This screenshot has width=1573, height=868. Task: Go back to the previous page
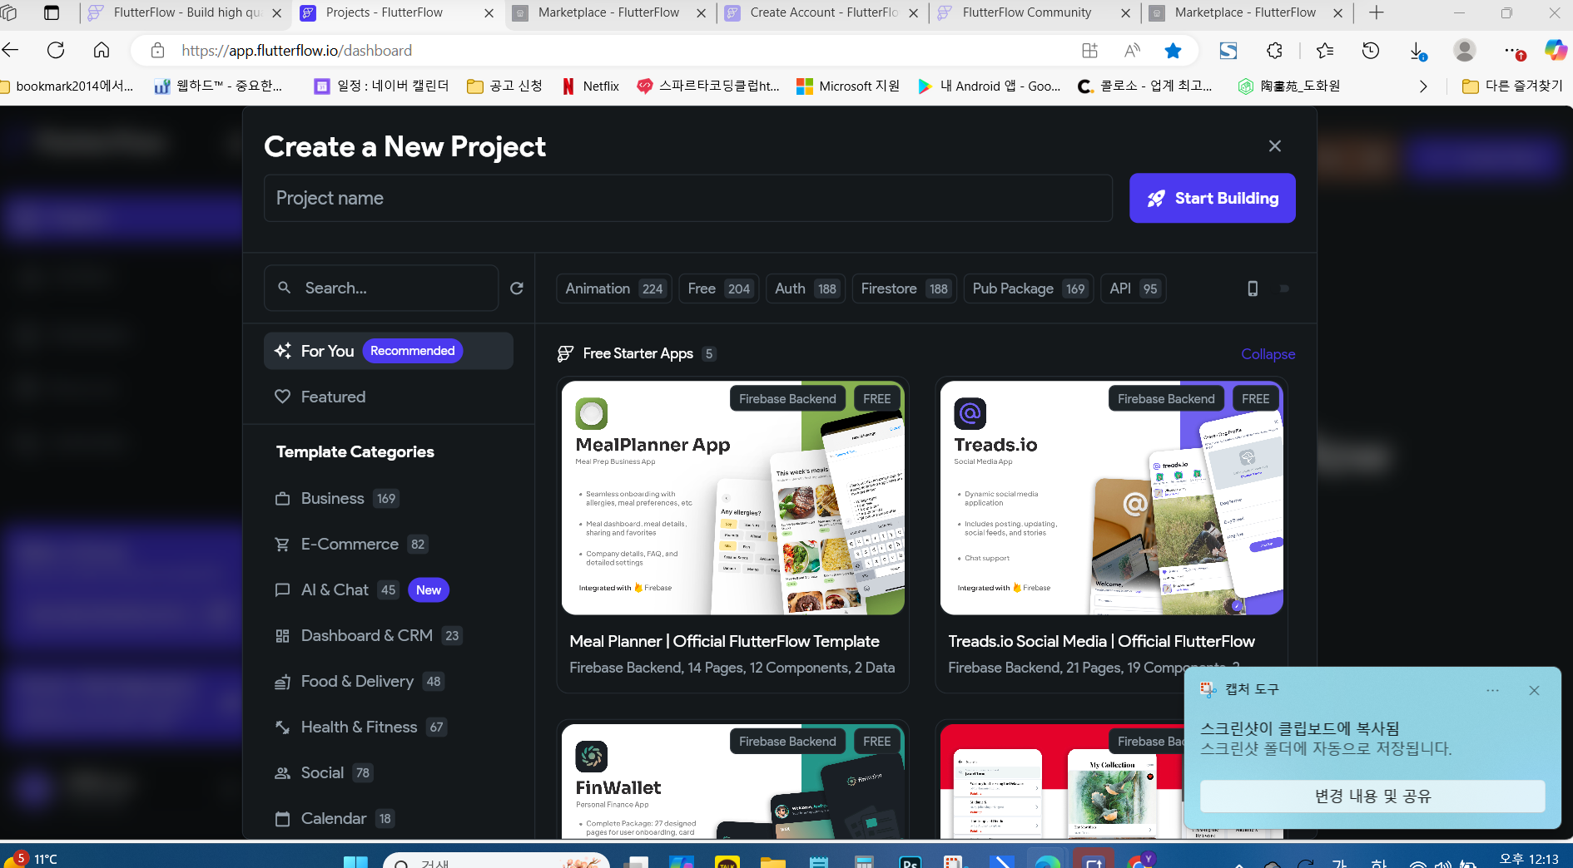pos(11,50)
